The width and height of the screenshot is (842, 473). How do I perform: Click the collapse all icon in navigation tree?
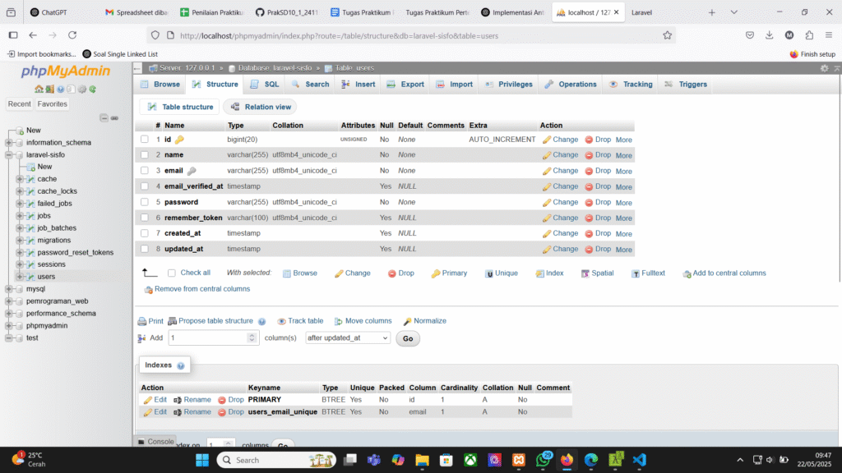tap(104, 118)
